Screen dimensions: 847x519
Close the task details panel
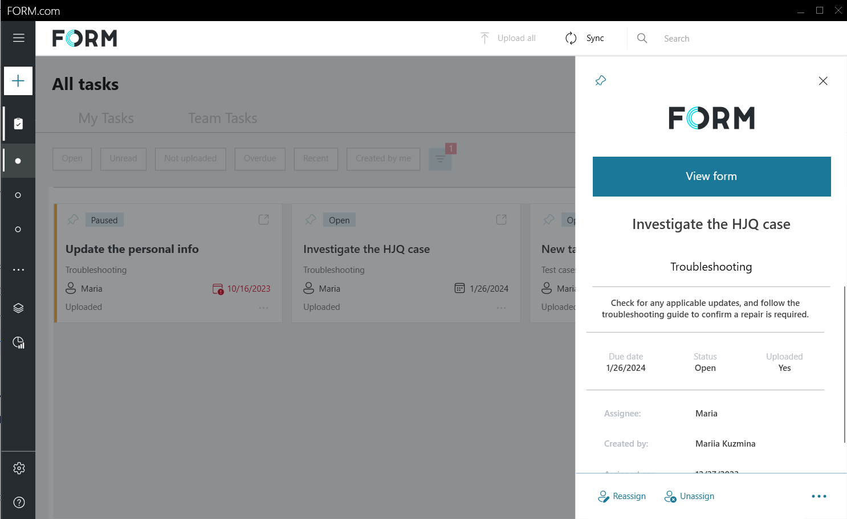click(x=822, y=81)
